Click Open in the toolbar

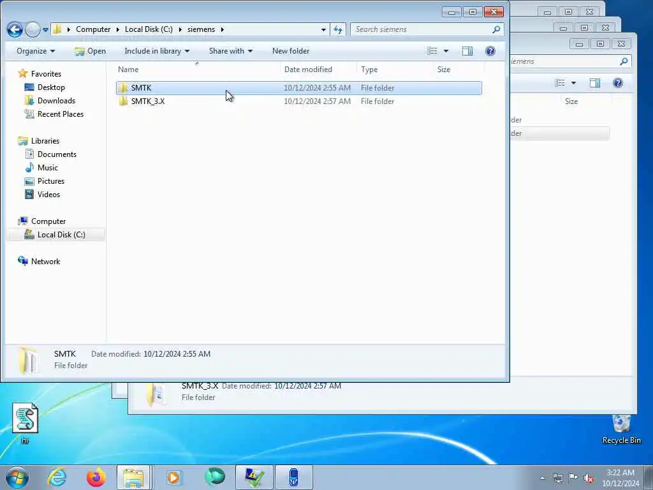[90, 51]
